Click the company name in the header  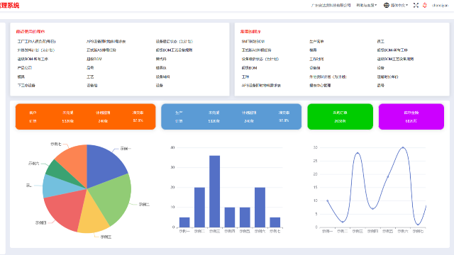tap(331, 5)
